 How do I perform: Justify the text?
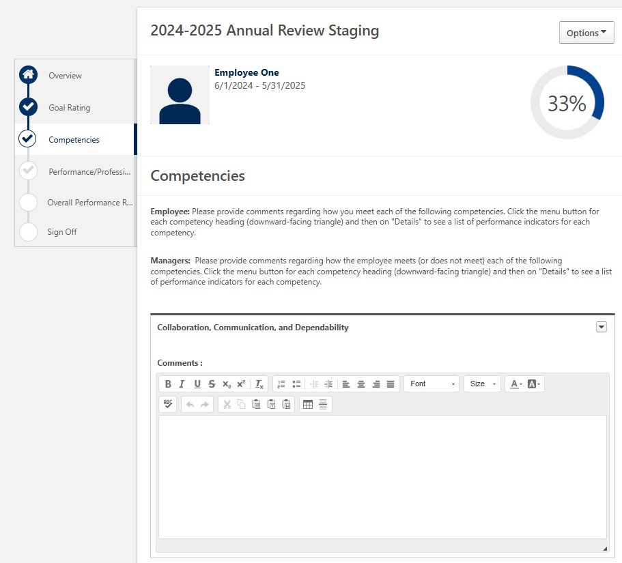pyautogui.click(x=391, y=384)
